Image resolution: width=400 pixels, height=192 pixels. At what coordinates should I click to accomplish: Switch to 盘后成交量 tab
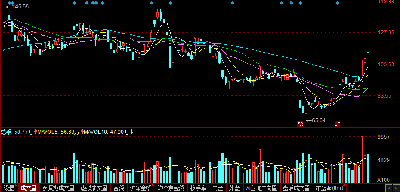296,188
